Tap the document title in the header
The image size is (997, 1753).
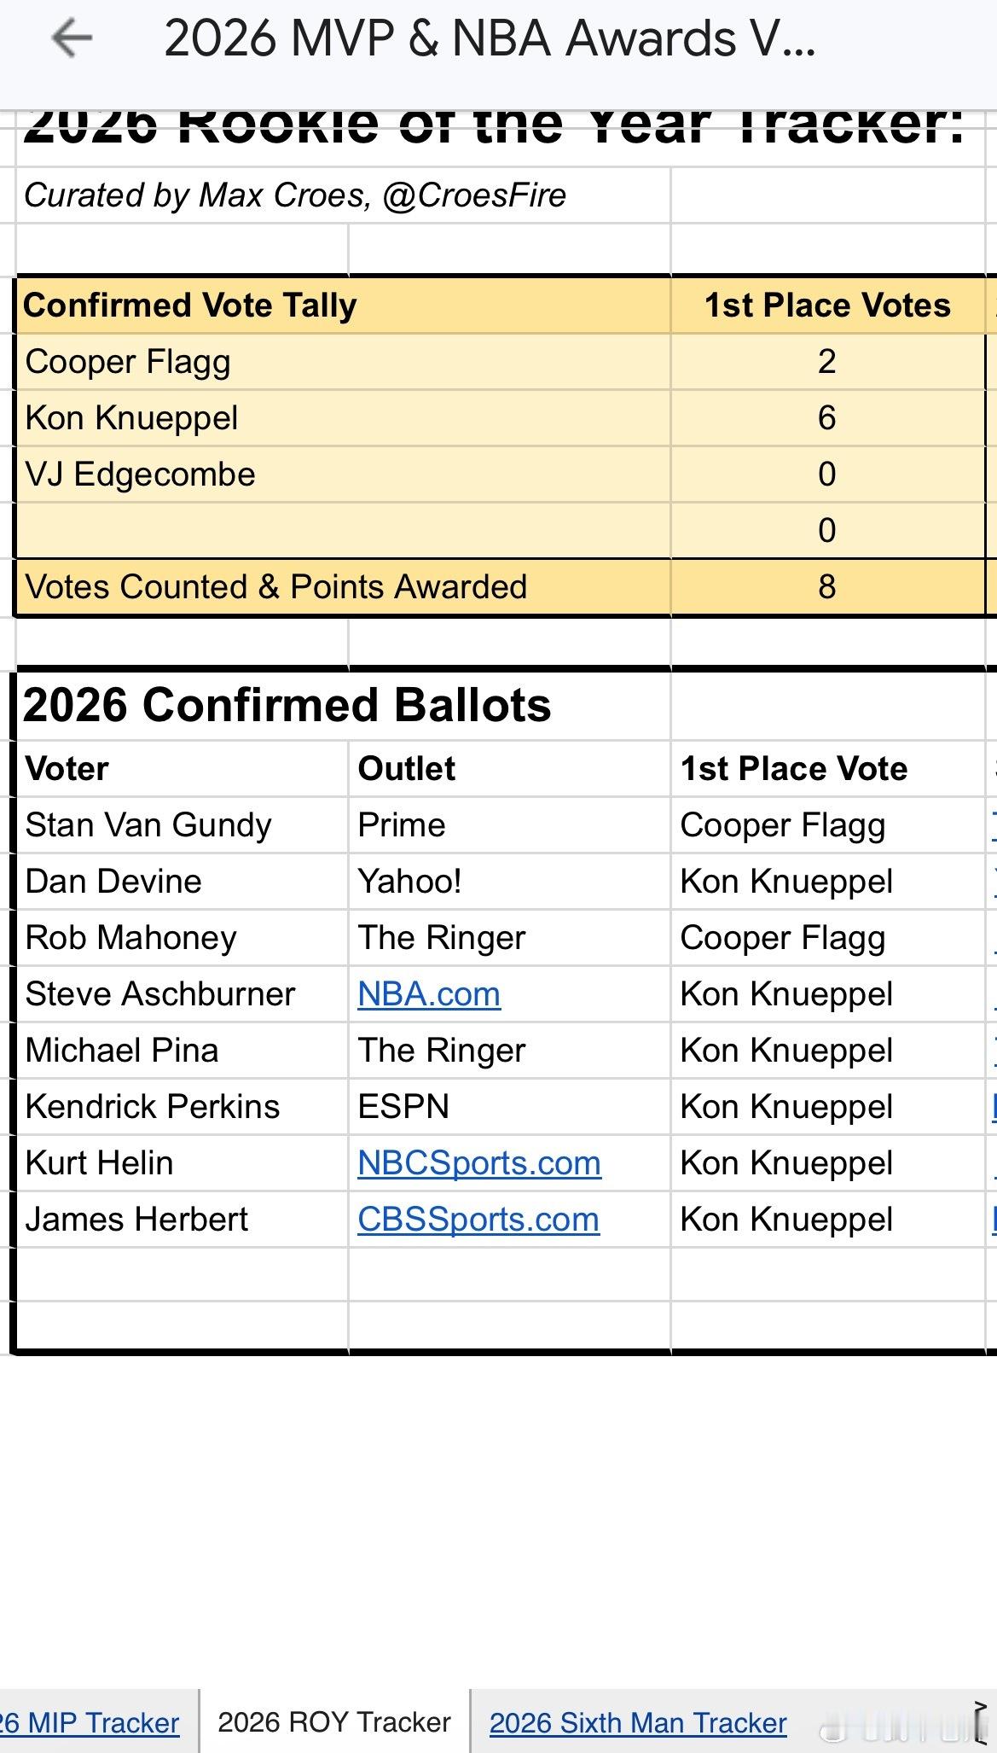490,38
